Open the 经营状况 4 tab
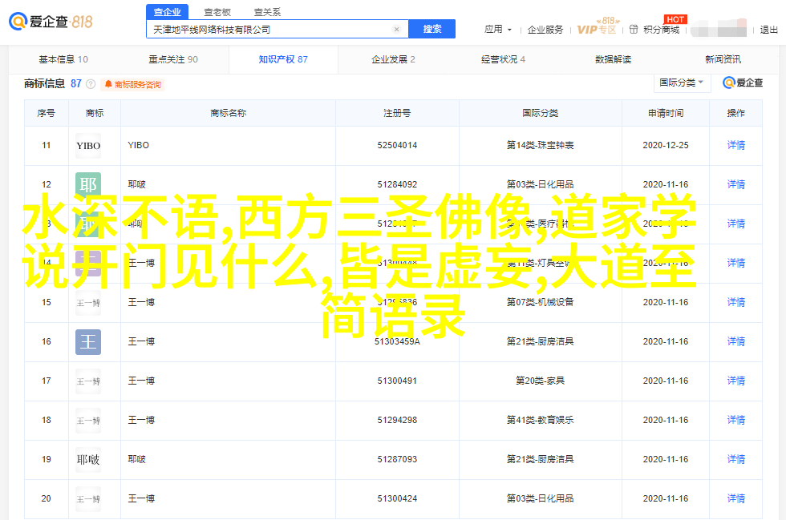786x520 pixels. pyautogui.click(x=504, y=59)
